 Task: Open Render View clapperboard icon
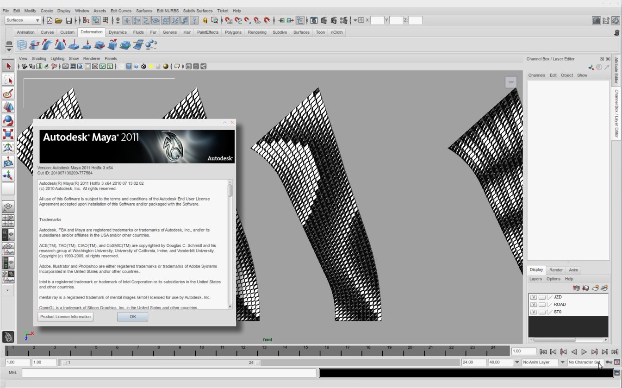pos(314,20)
